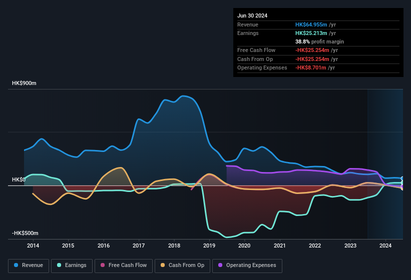Click the earnings trough near mid-2019
The height and width of the screenshot is (280, 411).
[x=227, y=237]
